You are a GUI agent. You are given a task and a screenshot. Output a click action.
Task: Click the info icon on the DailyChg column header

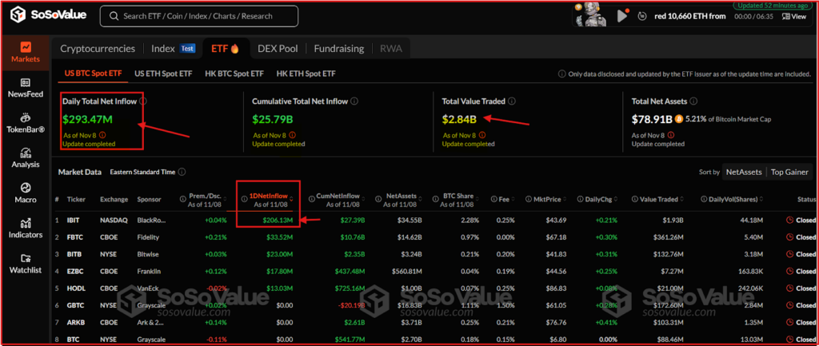click(x=581, y=199)
